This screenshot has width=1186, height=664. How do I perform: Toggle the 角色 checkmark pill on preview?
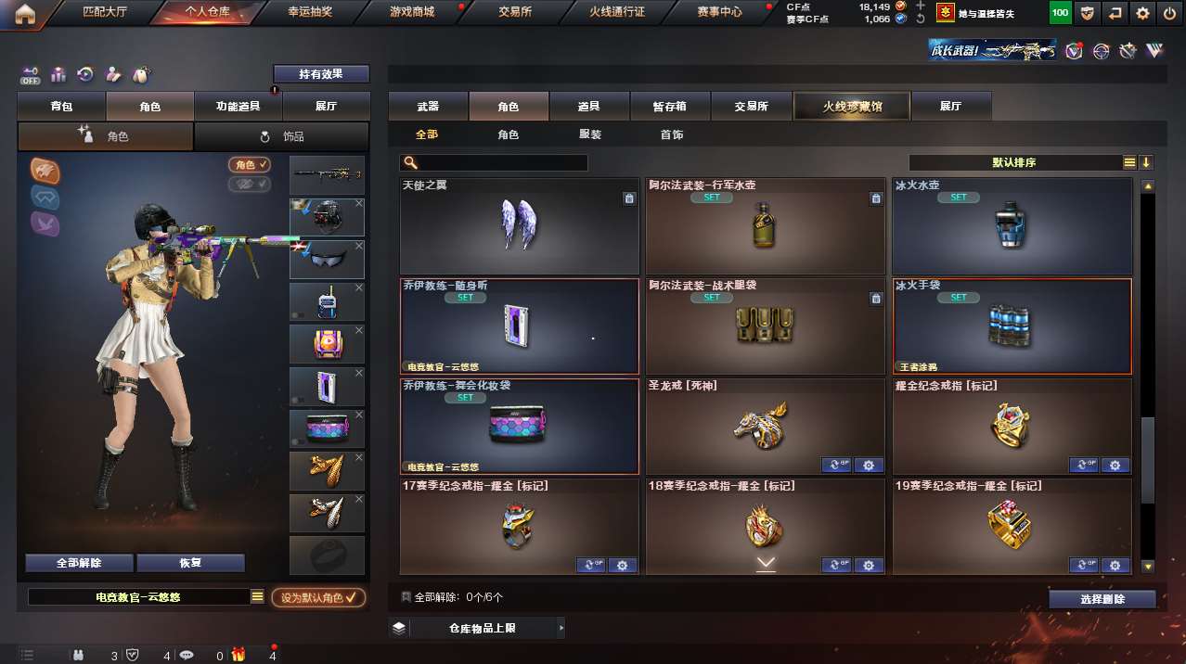tap(250, 165)
